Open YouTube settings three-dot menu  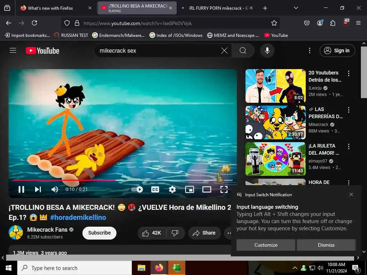(x=309, y=50)
